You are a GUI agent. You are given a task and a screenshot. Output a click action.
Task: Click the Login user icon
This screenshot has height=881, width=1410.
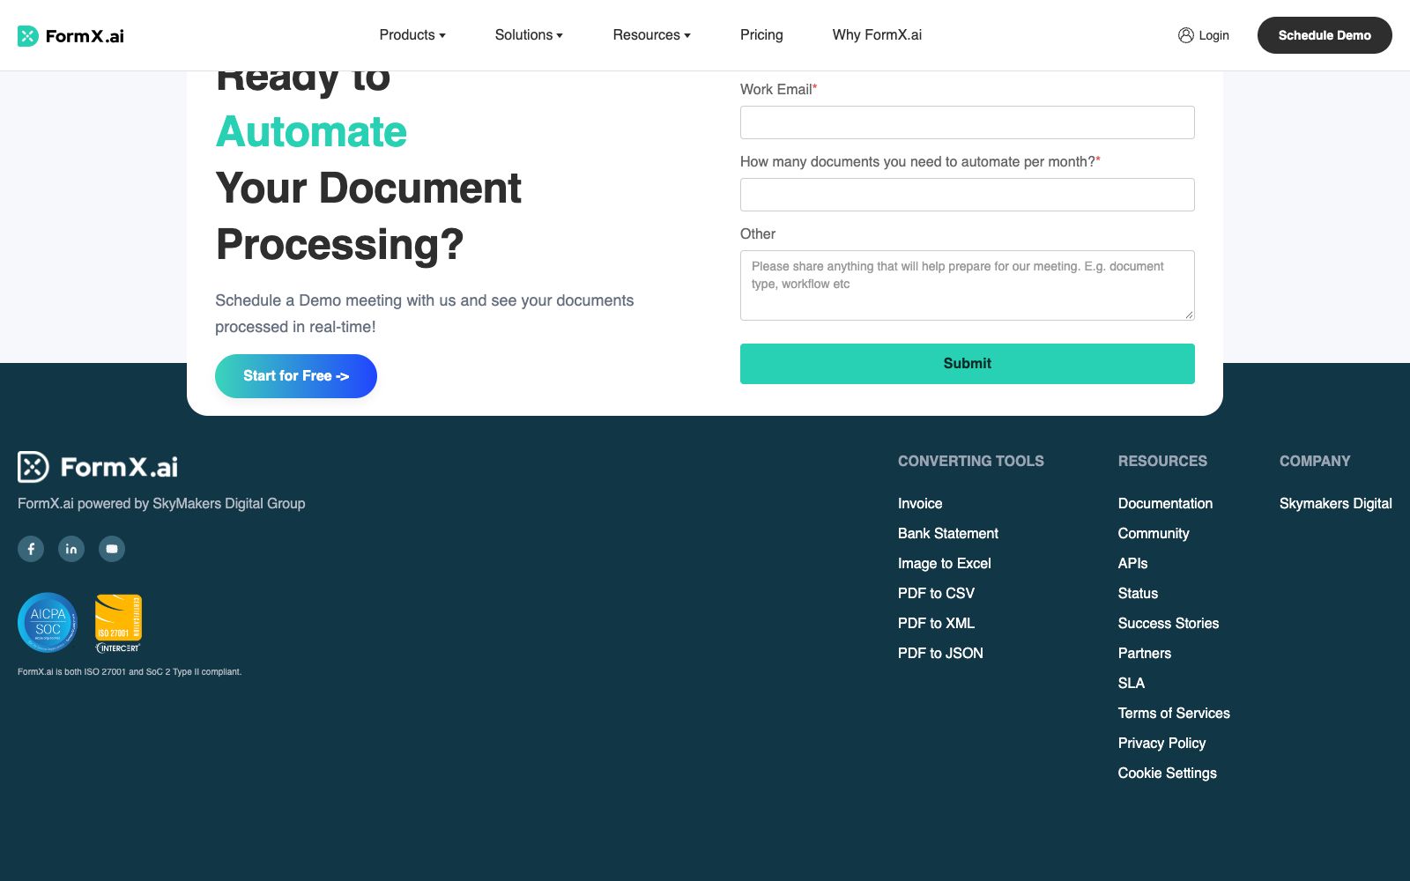point(1185,35)
